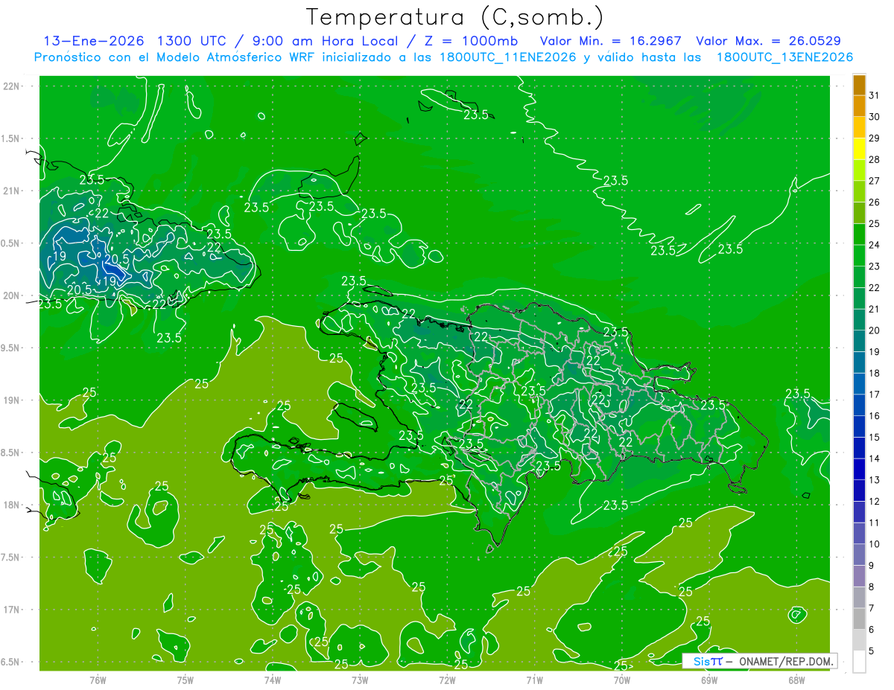Click the "71W" longitude axis label
The image size is (894, 690).
pos(534,680)
